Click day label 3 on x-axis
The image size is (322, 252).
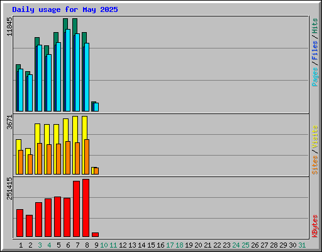point(40,245)
